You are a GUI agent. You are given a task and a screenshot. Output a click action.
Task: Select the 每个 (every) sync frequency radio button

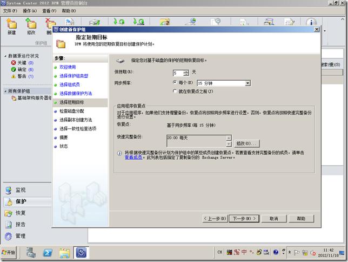(175, 82)
